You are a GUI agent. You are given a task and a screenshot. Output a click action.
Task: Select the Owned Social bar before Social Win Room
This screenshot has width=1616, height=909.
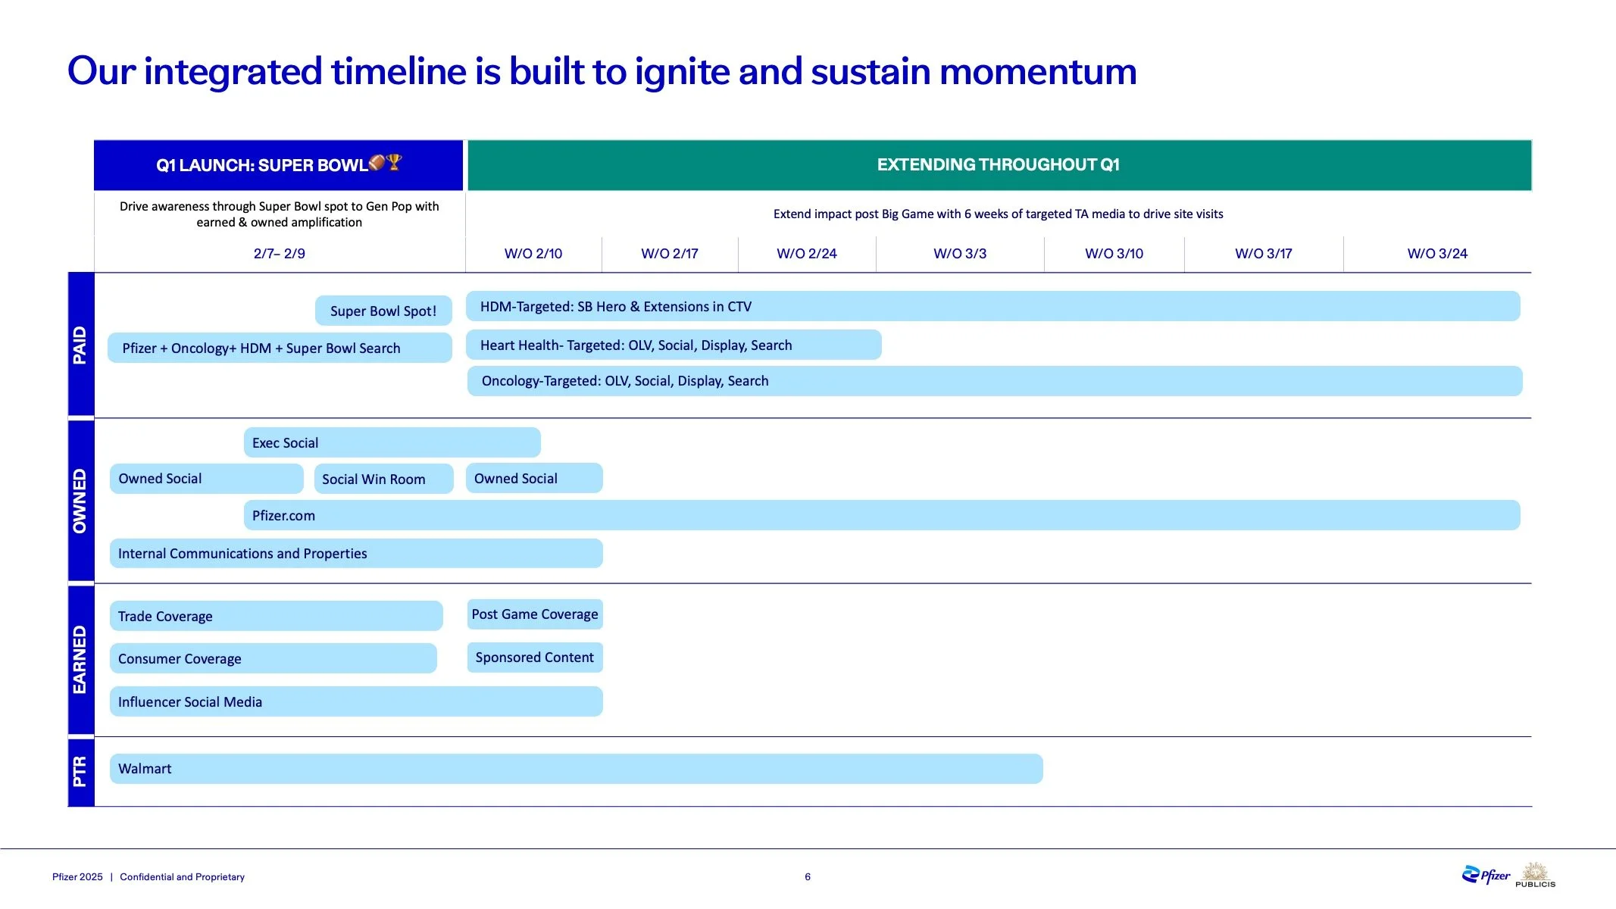click(207, 479)
